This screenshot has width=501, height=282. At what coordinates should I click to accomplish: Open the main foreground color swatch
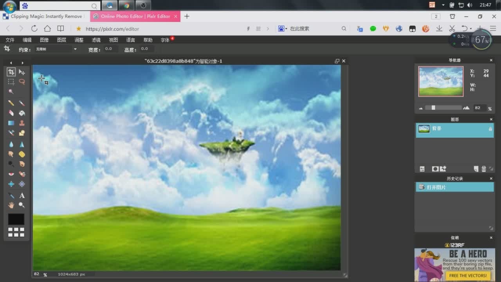(16, 219)
